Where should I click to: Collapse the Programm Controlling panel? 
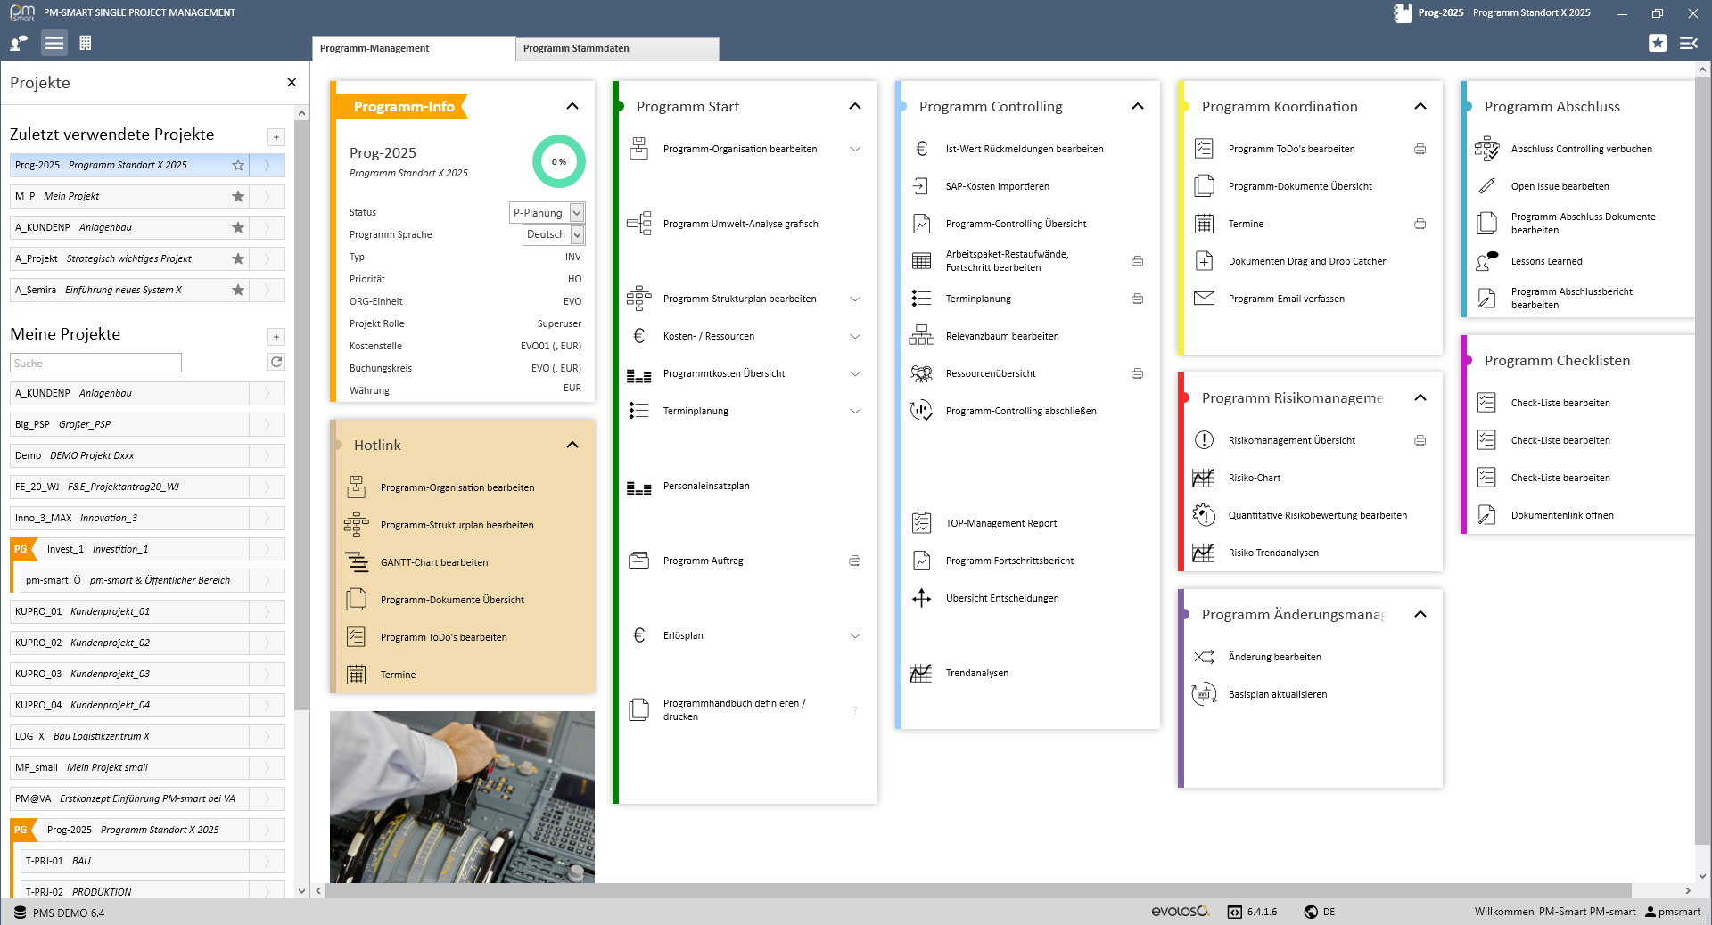[x=1138, y=106]
